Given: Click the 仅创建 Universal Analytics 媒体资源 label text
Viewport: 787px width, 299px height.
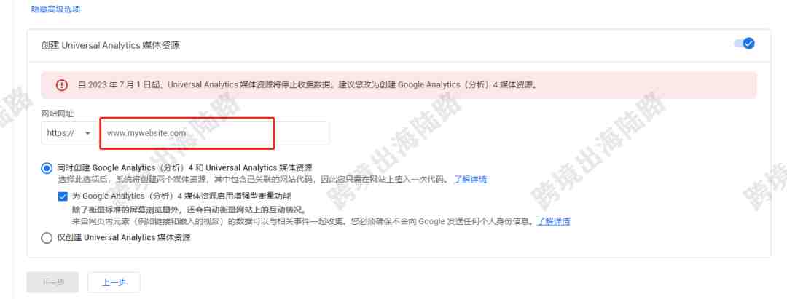Looking at the screenshot, I should tap(124, 237).
